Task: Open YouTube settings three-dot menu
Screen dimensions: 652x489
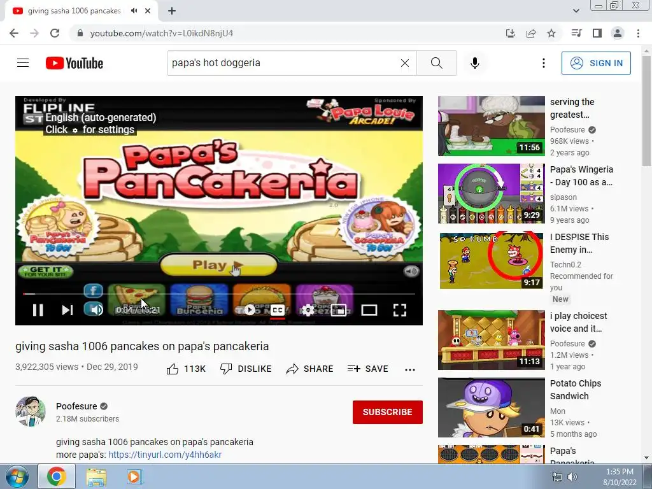Action: tap(544, 63)
